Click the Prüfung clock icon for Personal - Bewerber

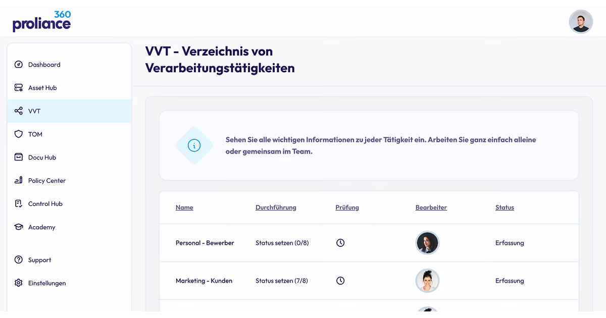click(340, 243)
